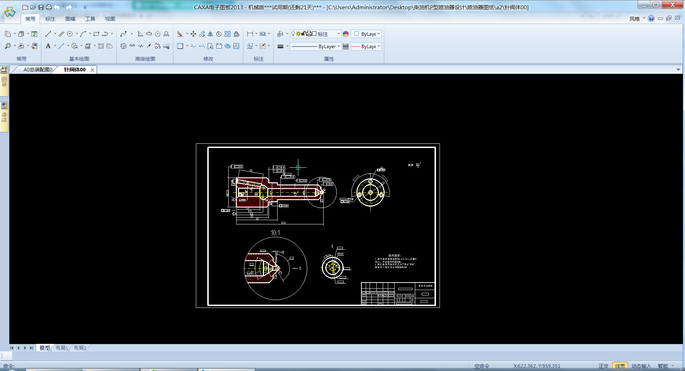The height and width of the screenshot is (371, 685).
Task: Switch to 布局1 layout tab
Action: pos(61,348)
